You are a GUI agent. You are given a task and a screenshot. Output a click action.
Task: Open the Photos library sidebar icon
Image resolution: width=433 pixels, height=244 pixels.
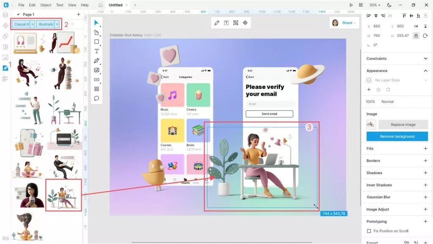pyautogui.click(x=5, y=58)
